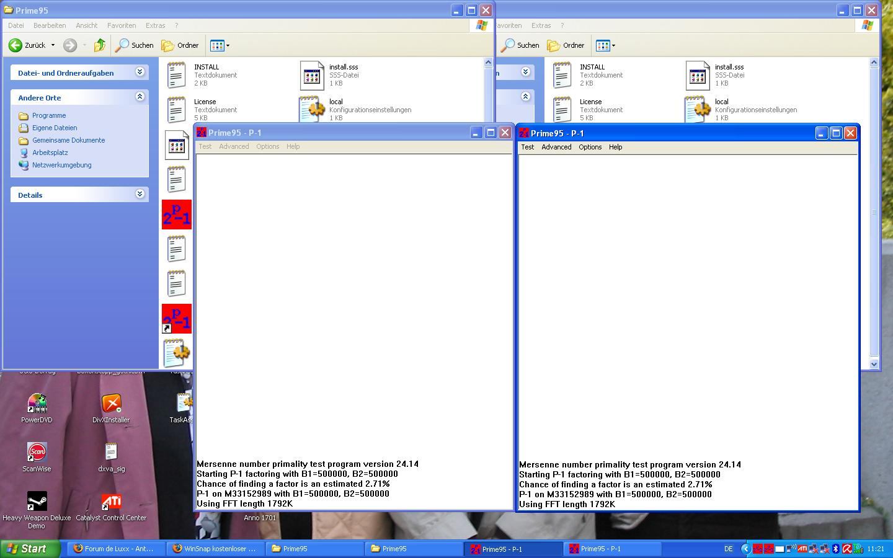Image resolution: width=893 pixels, height=558 pixels.
Task: Select Prime95 shortcut icon with arrow overlay
Action: 177,319
